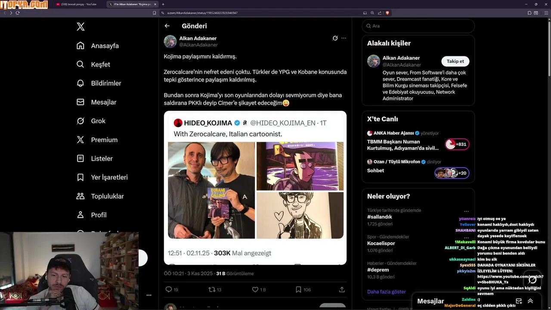Open Bildirimler notifications
The image size is (551, 310).
point(99,83)
